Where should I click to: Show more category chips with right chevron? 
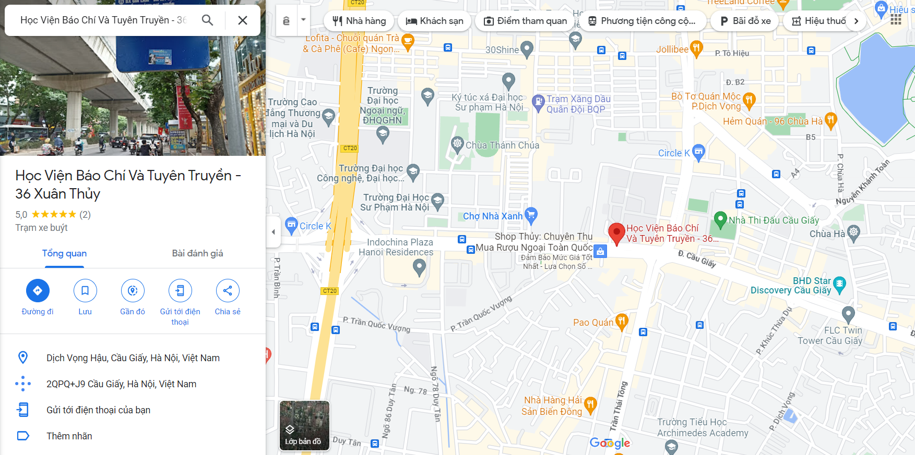(856, 21)
